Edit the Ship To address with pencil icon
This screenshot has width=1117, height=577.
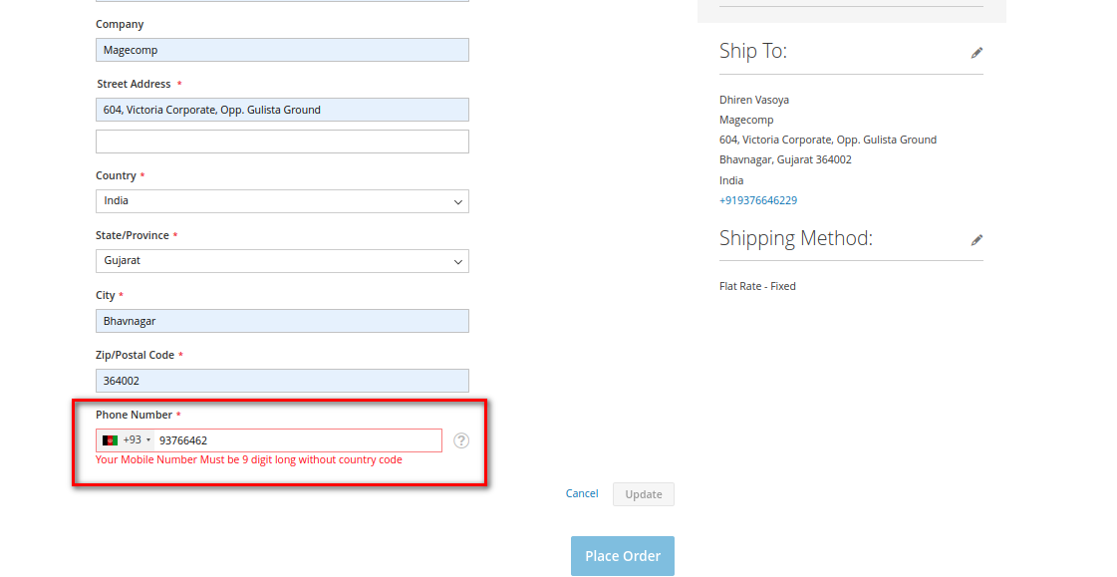point(977,53)
